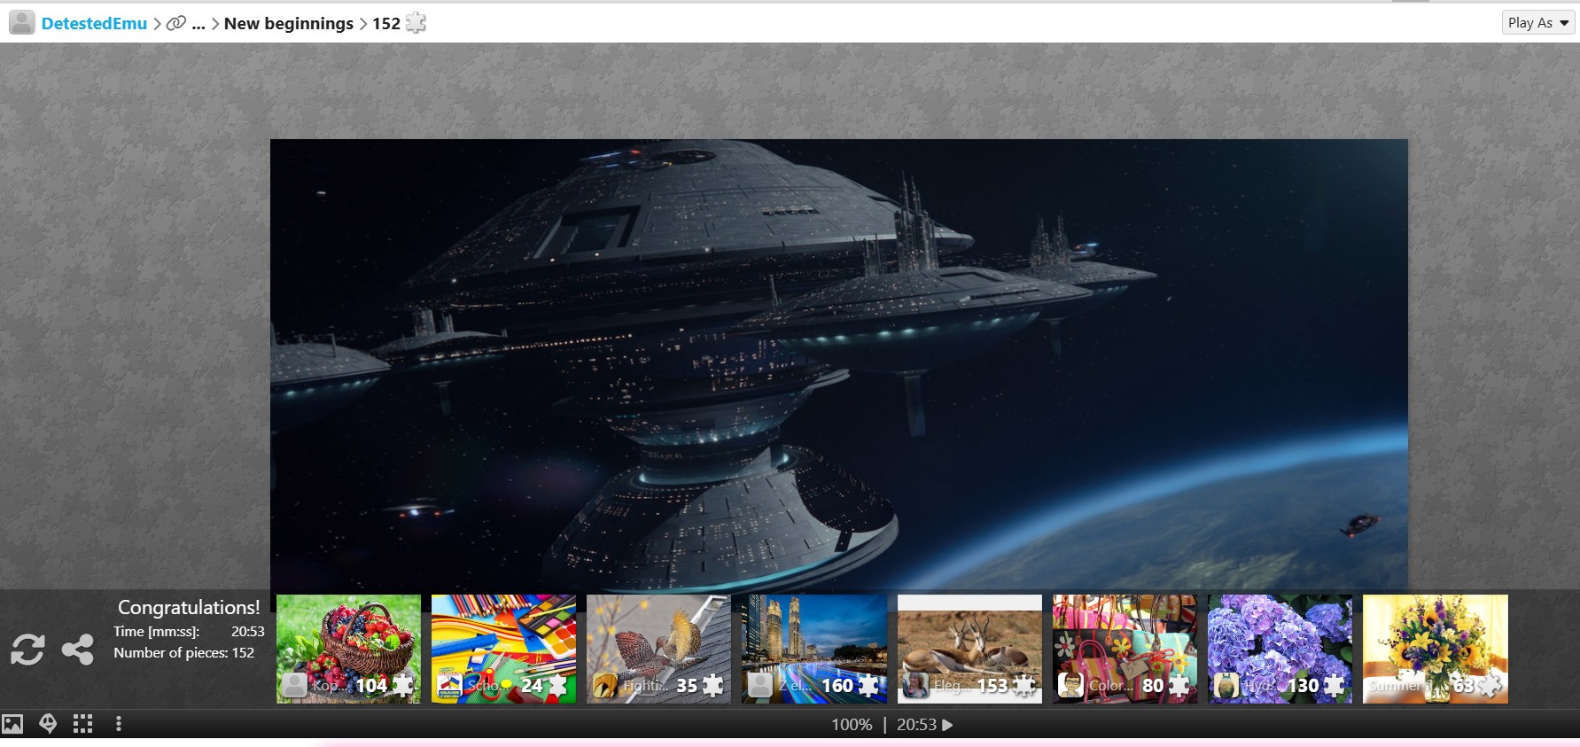This screenshot has height=747, width=1580.
Task: Click the 20:53 timer in status bar
Action: [916, 725]
